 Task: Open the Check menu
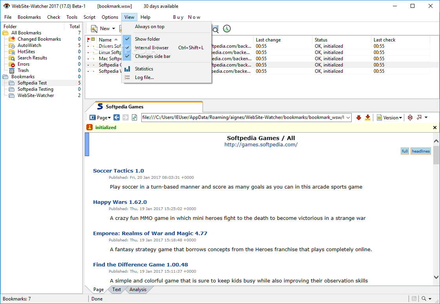[54, 17]
